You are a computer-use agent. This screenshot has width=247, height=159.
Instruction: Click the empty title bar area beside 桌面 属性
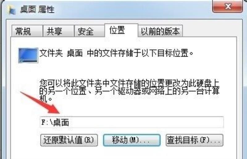click(132, 10)
